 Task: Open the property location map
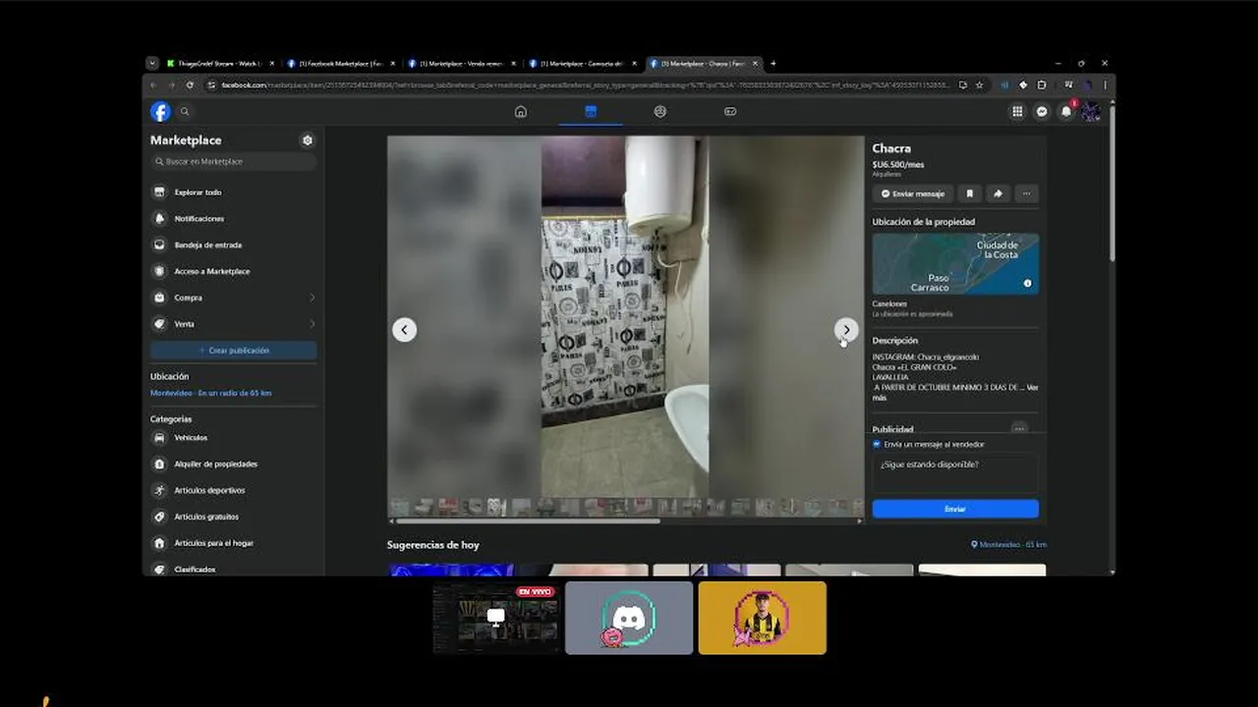point(955,263)
